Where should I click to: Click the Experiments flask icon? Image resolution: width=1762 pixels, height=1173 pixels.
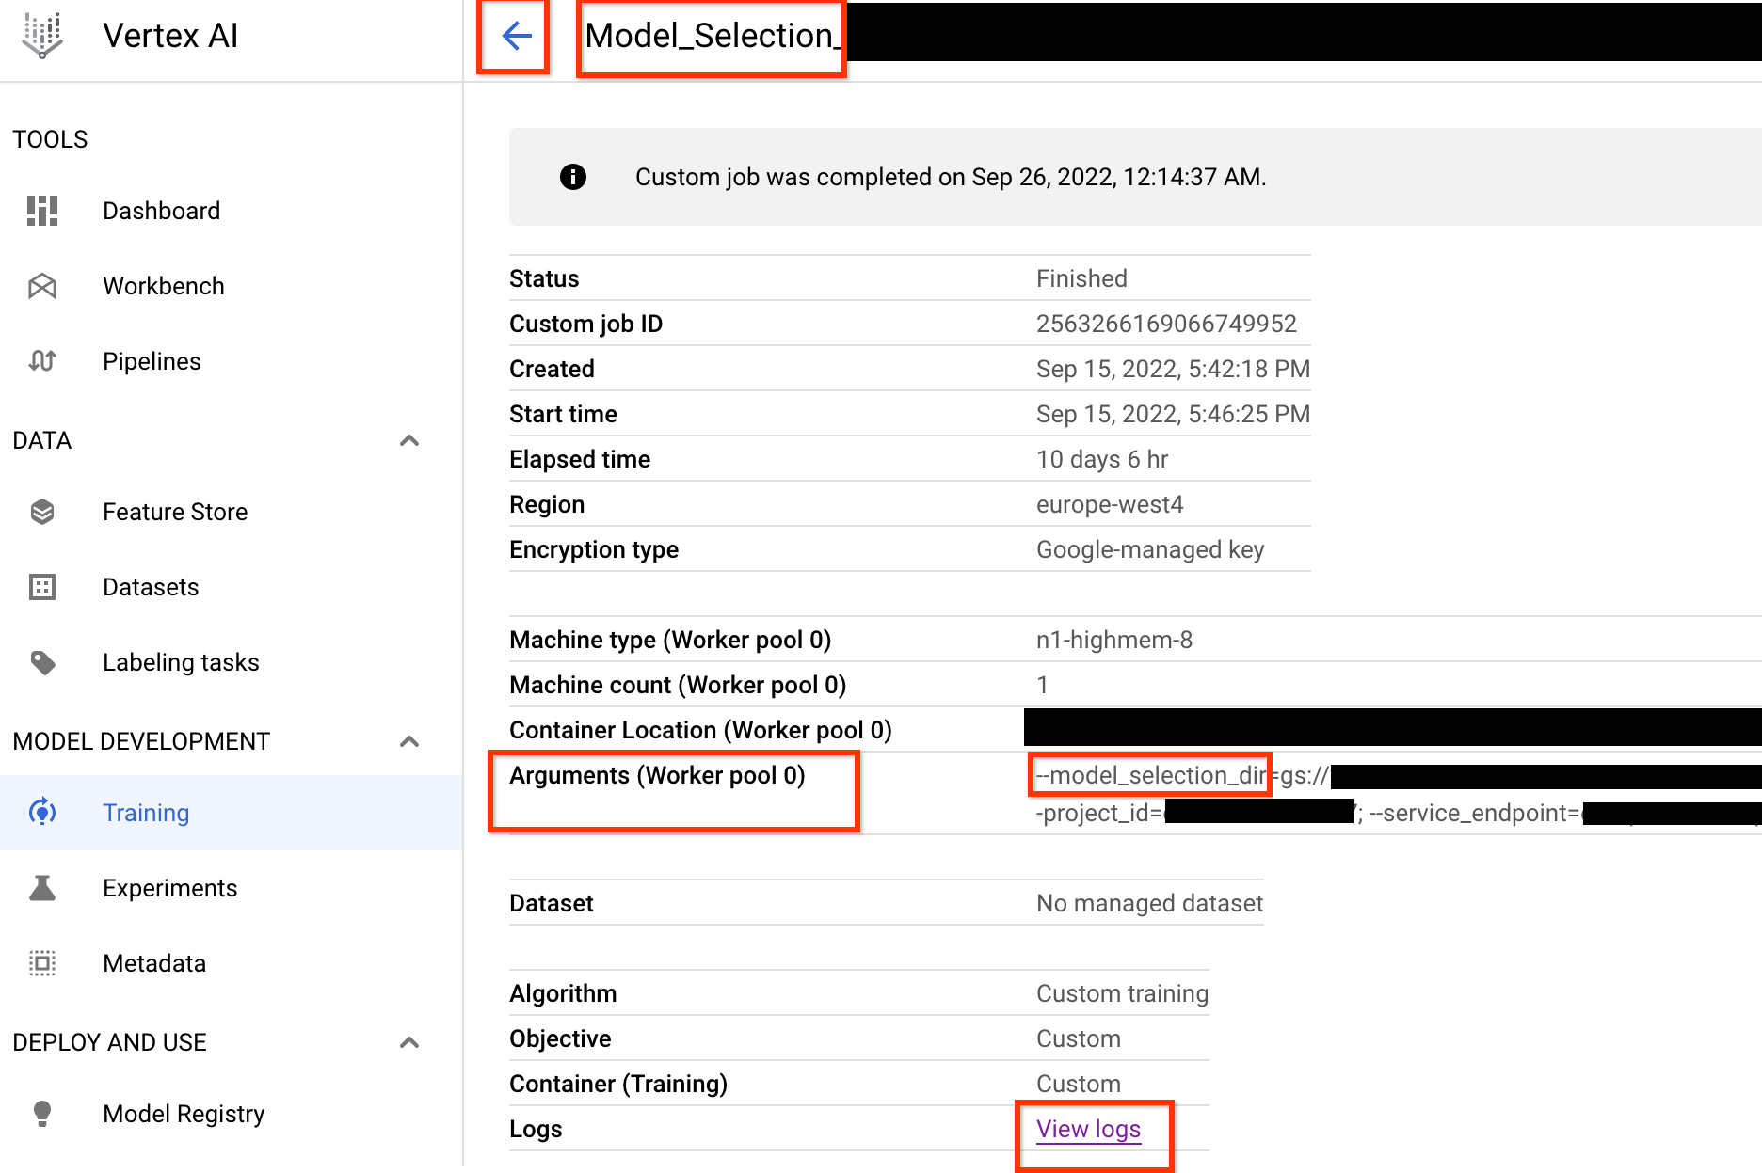tap(42, 888)
